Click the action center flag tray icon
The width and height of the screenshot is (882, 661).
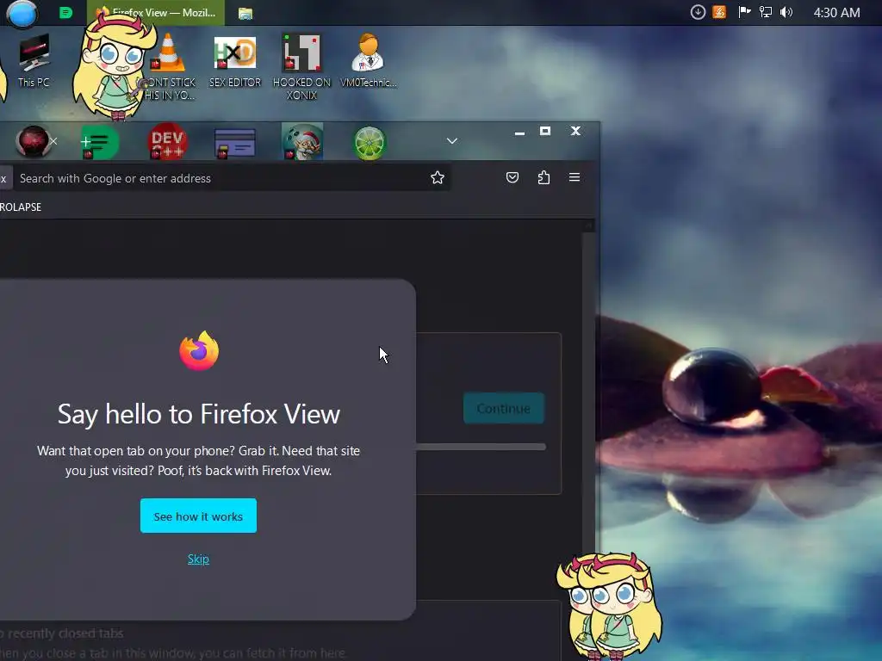point(744,12)
